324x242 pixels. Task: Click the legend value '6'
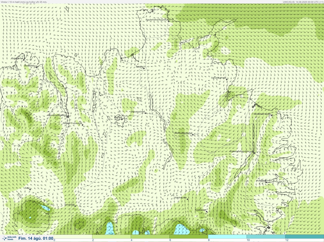tap(170, 240)
